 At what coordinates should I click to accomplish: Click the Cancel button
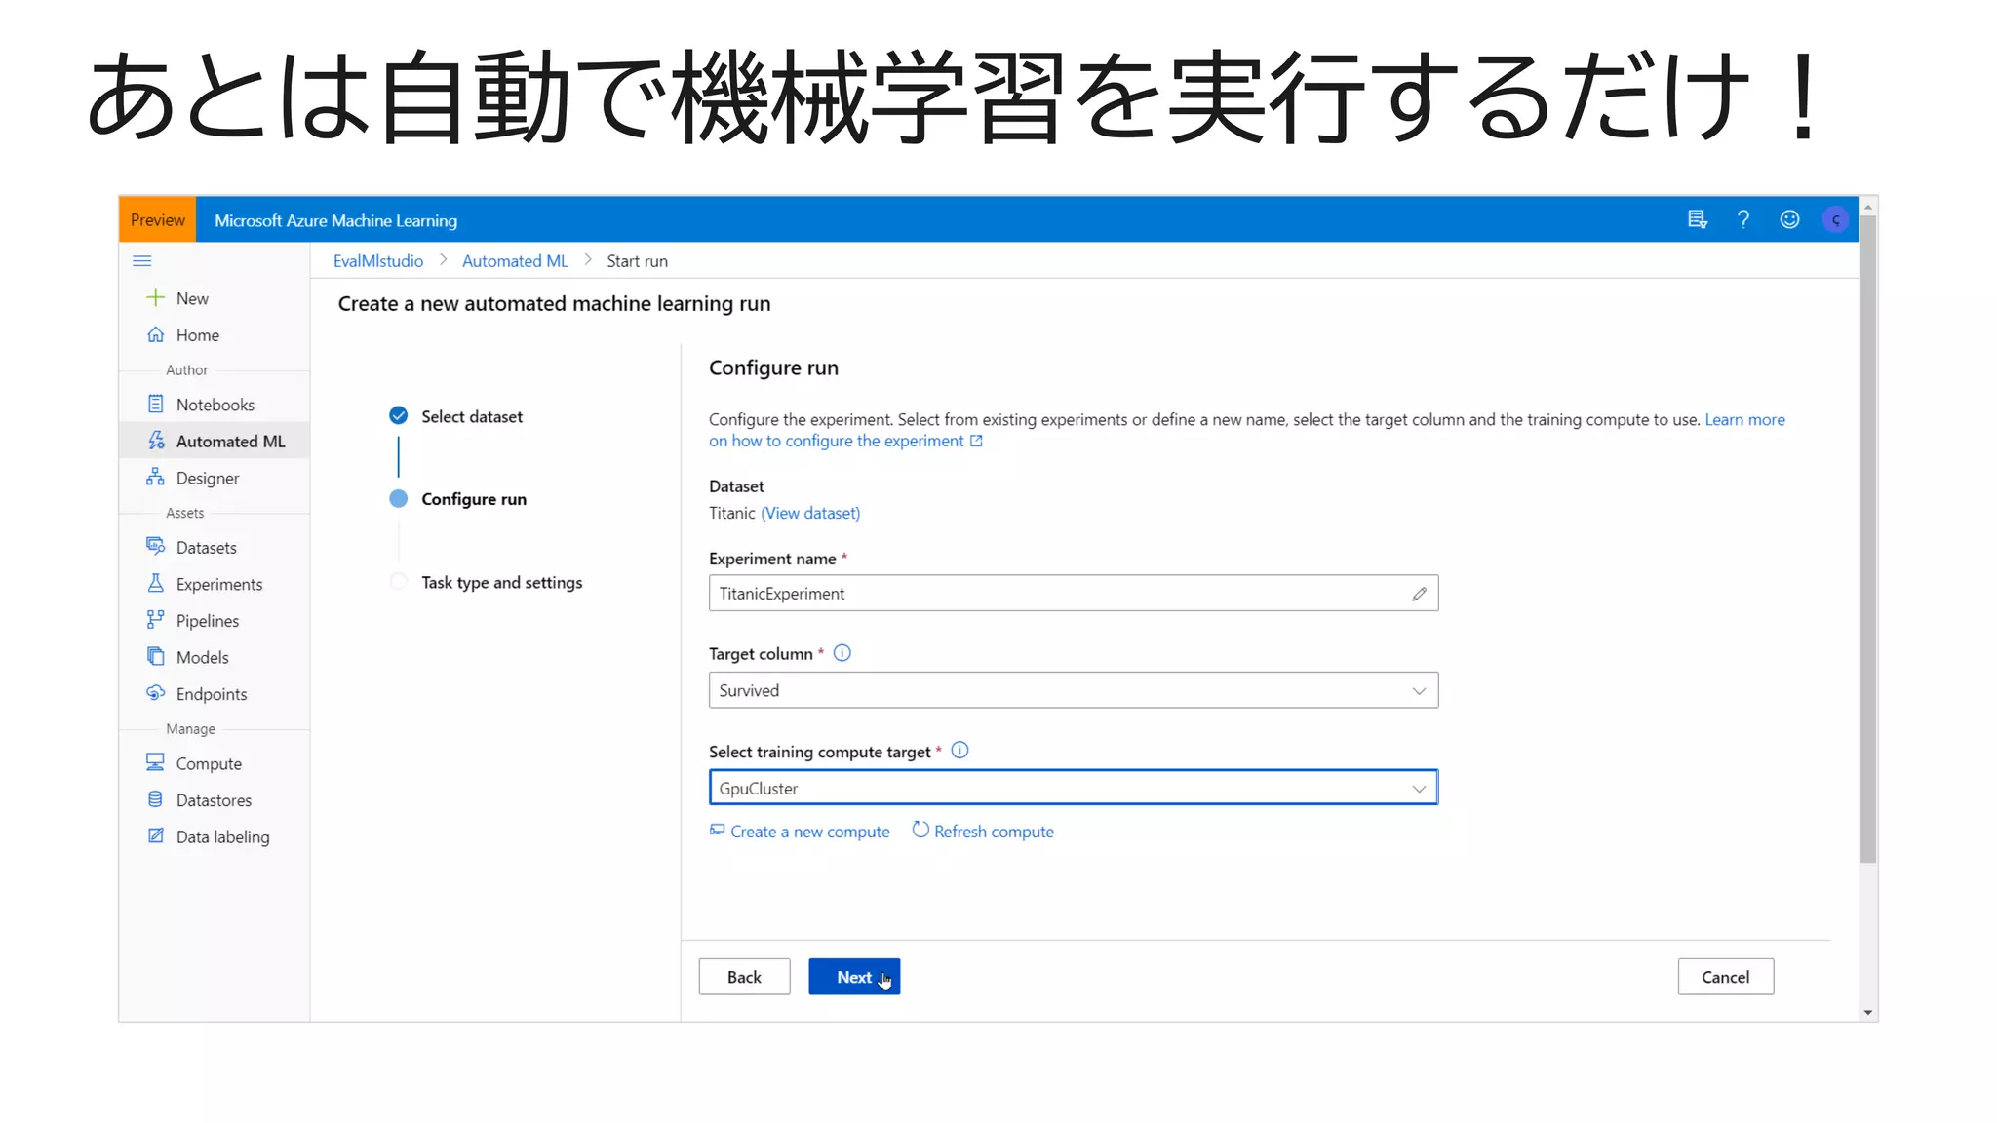tap(1725, 977)
